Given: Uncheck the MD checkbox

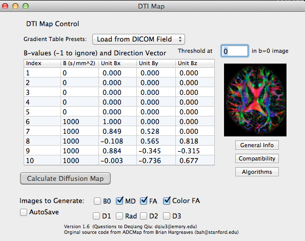Looking at the screenshot, I should click(x=119, y=200).
